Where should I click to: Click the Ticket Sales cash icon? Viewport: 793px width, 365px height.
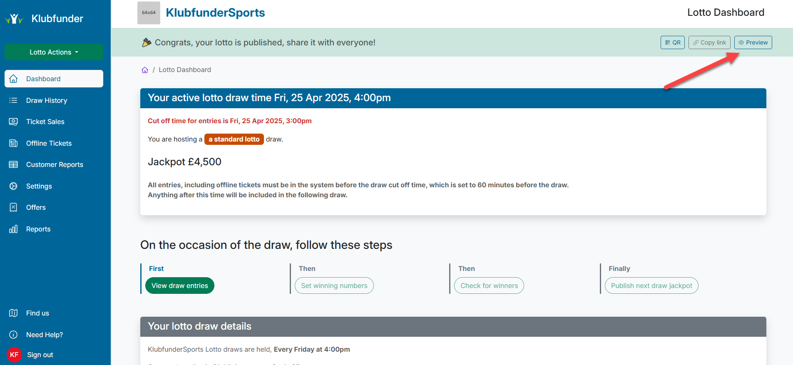coord(13,122)
